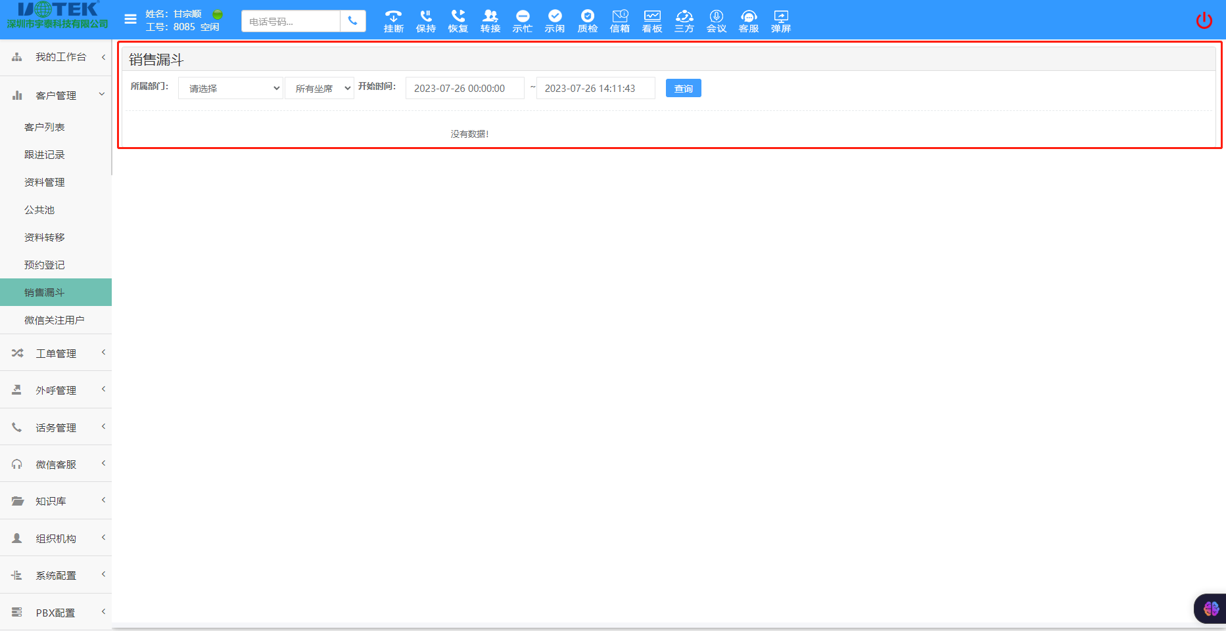Image resolution: width=1226 pixels, height=631 pixels.
Task: Expand the 工单管理 sidebar section
Action: [56, 353]
